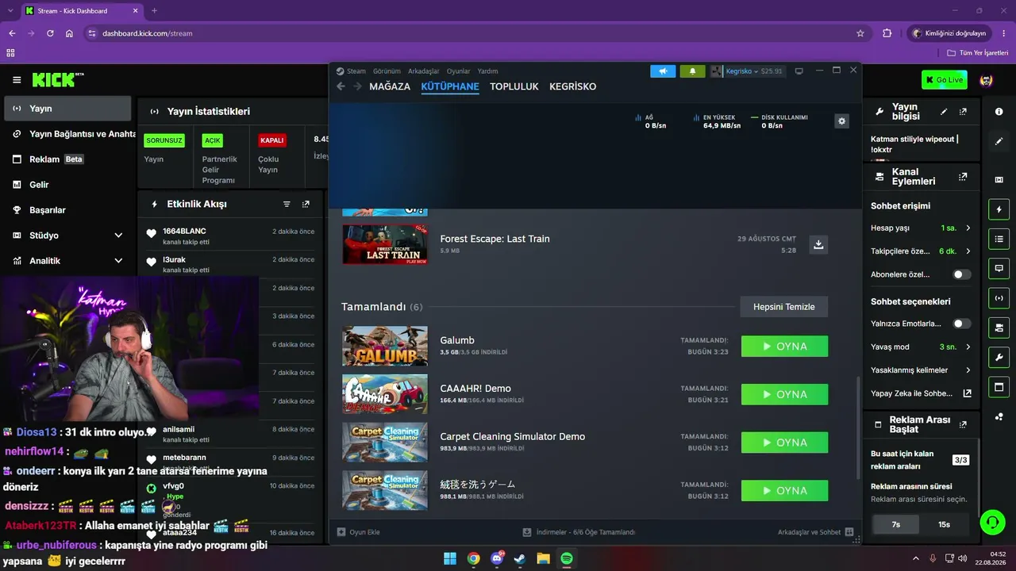Open Yavaş mod setting chevron

[x=968, y=347]
